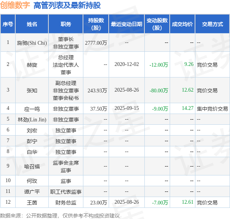This screenshot has height=219, width=230.
Task: Click the name 应一鸣
Action: (32, 109)
